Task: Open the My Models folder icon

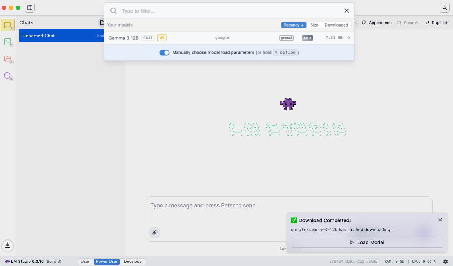Action: (8, 59)
